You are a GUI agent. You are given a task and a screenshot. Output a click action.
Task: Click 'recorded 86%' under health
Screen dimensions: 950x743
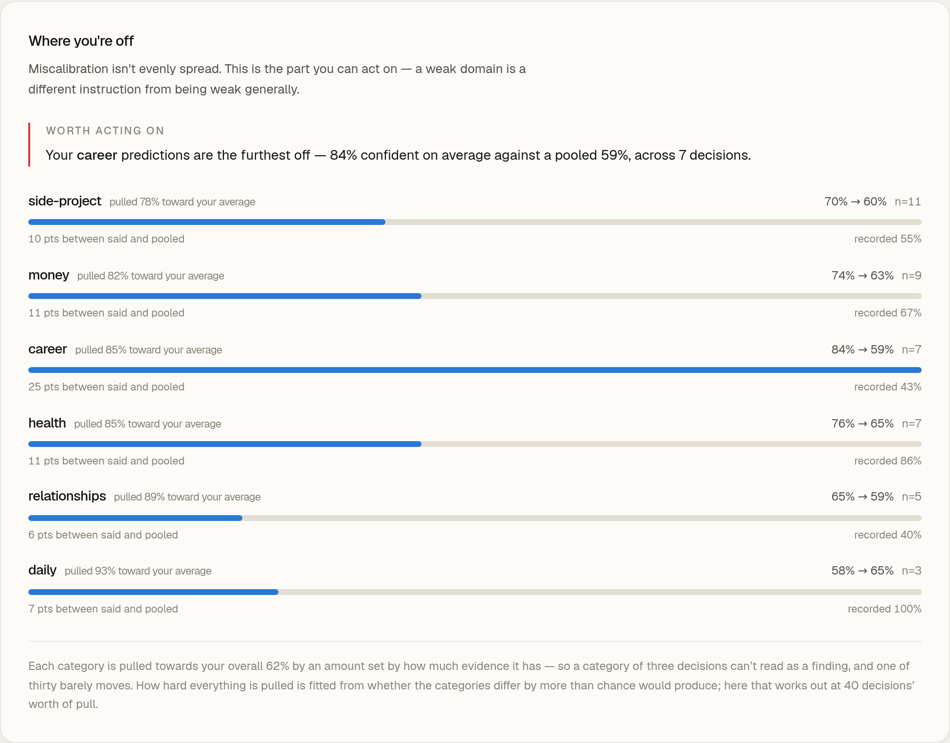888,461
